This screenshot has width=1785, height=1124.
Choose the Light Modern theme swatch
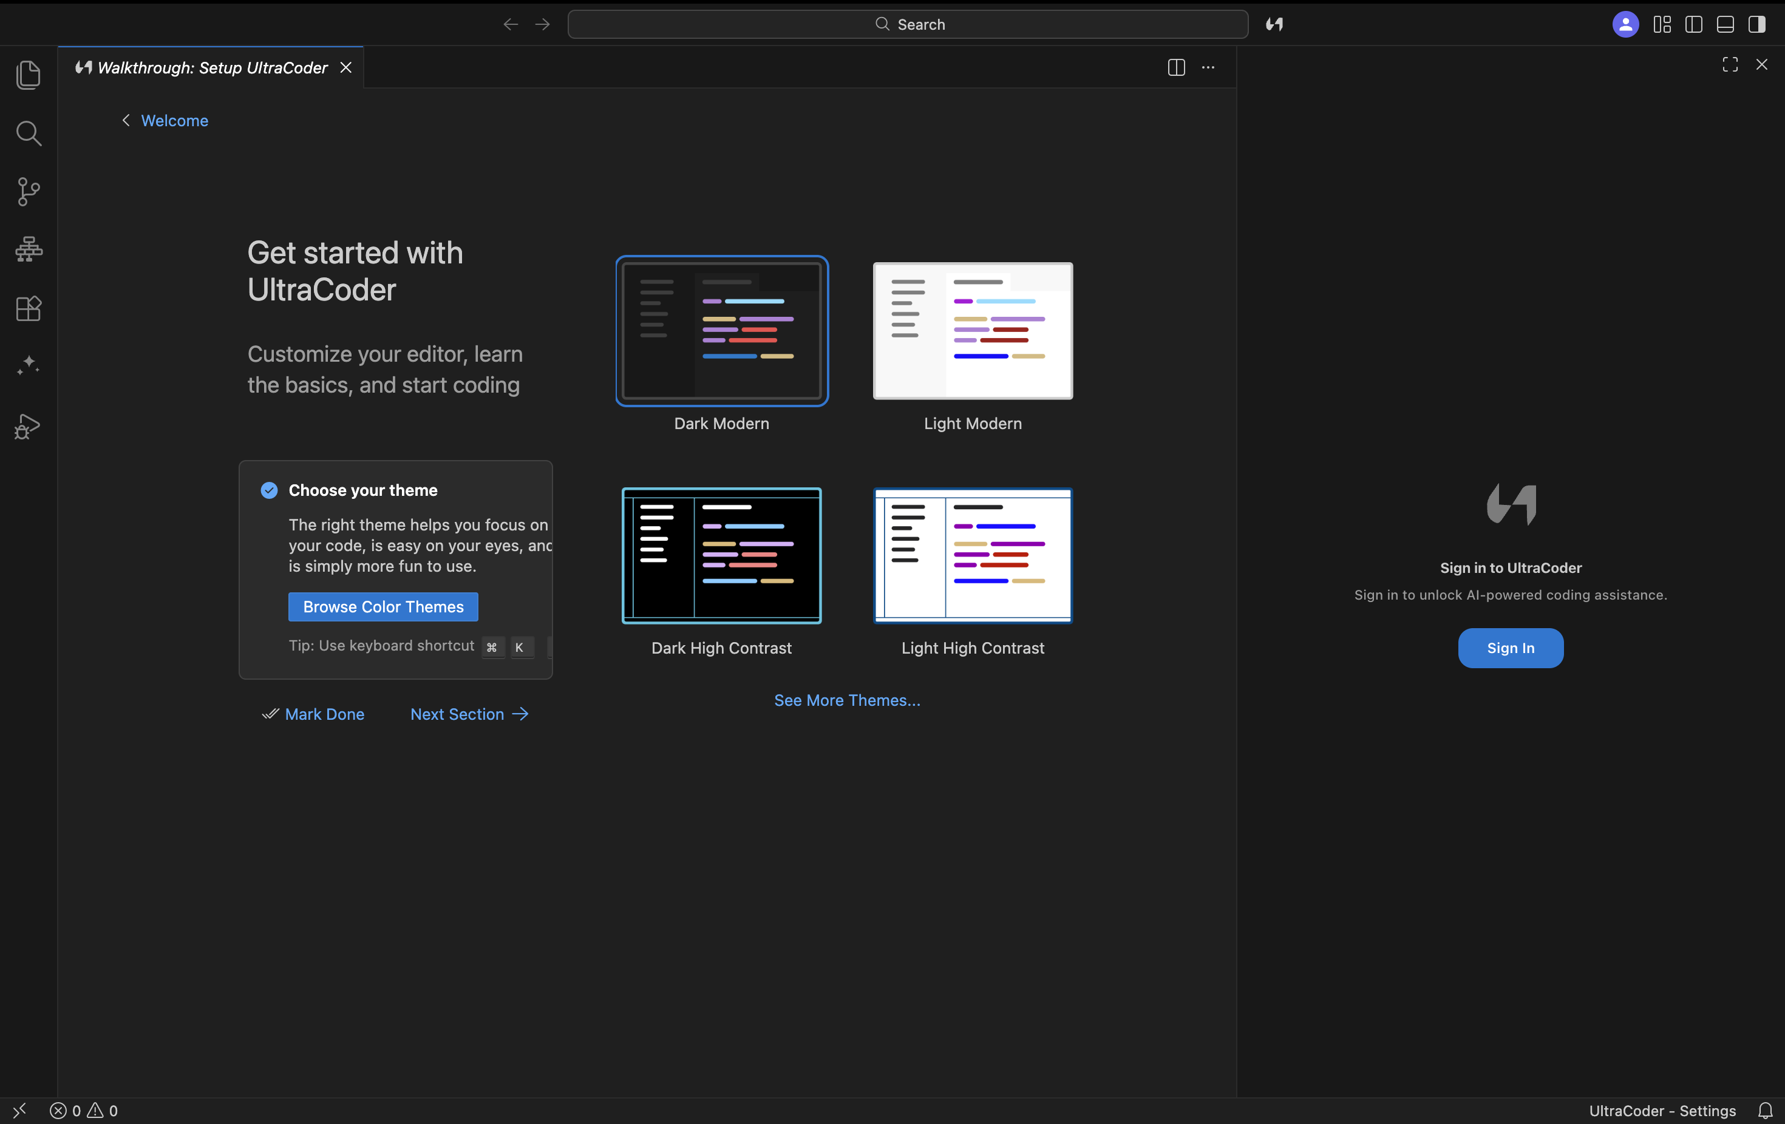point(973,331)
